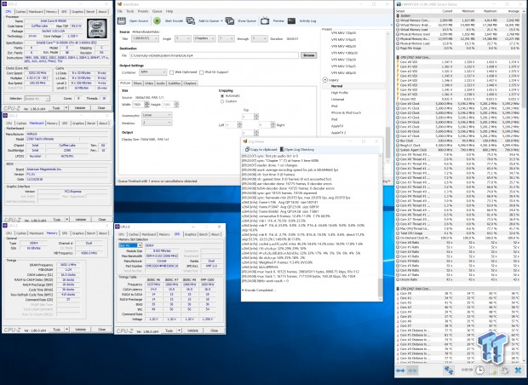Screen dimensions: 528x385
Task: Click the Show Queue icon
Action: 230,21
